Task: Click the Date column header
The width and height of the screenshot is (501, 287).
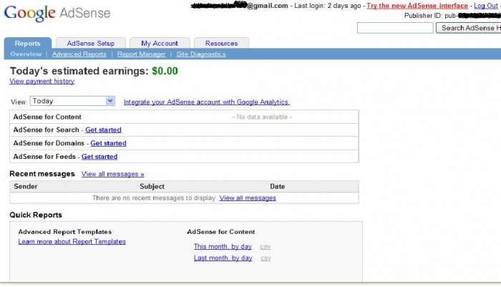Action: [x=278, y=186]
